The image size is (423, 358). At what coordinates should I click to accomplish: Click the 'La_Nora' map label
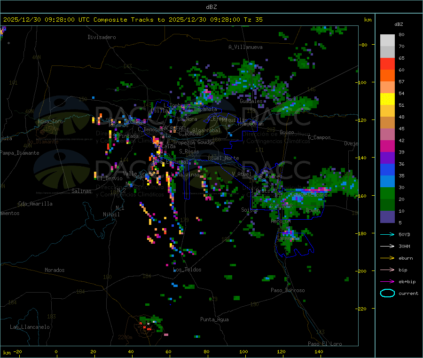point(187,119)
